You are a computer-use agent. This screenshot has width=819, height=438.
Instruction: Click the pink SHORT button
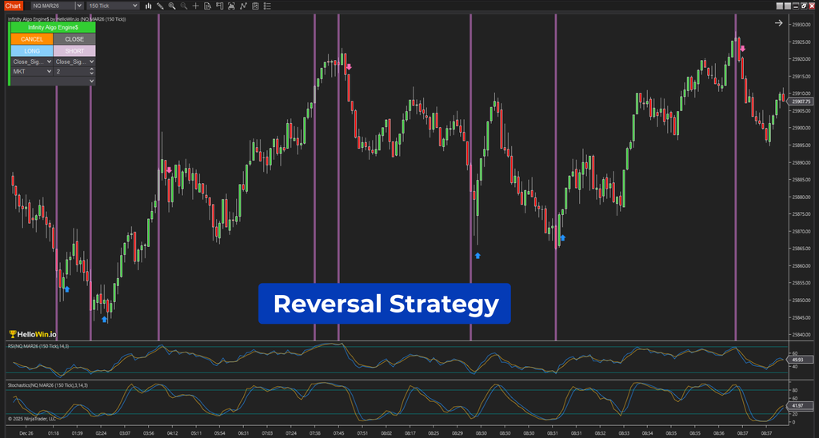74,51
